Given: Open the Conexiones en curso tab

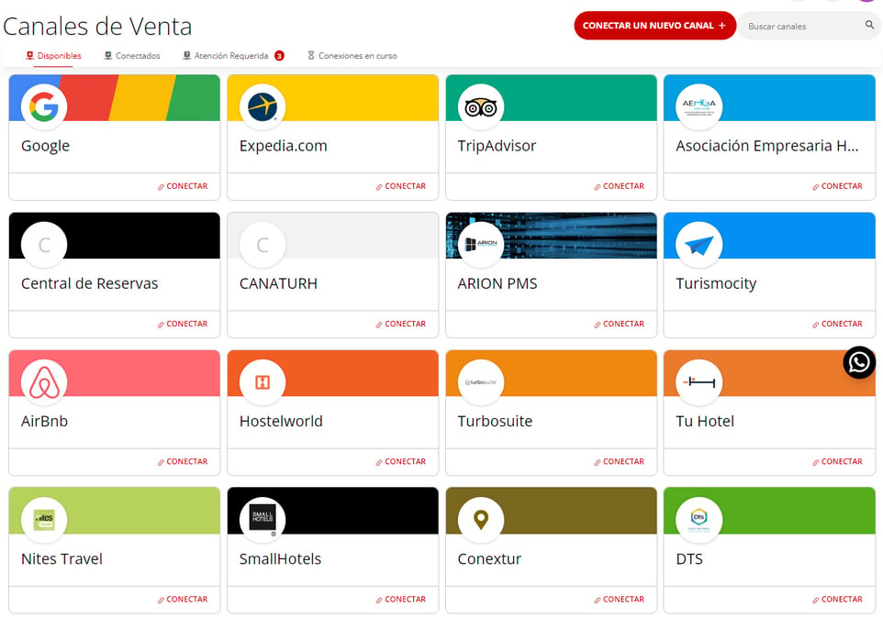Looking at the screenshot, I should click(x=352, y=56).
